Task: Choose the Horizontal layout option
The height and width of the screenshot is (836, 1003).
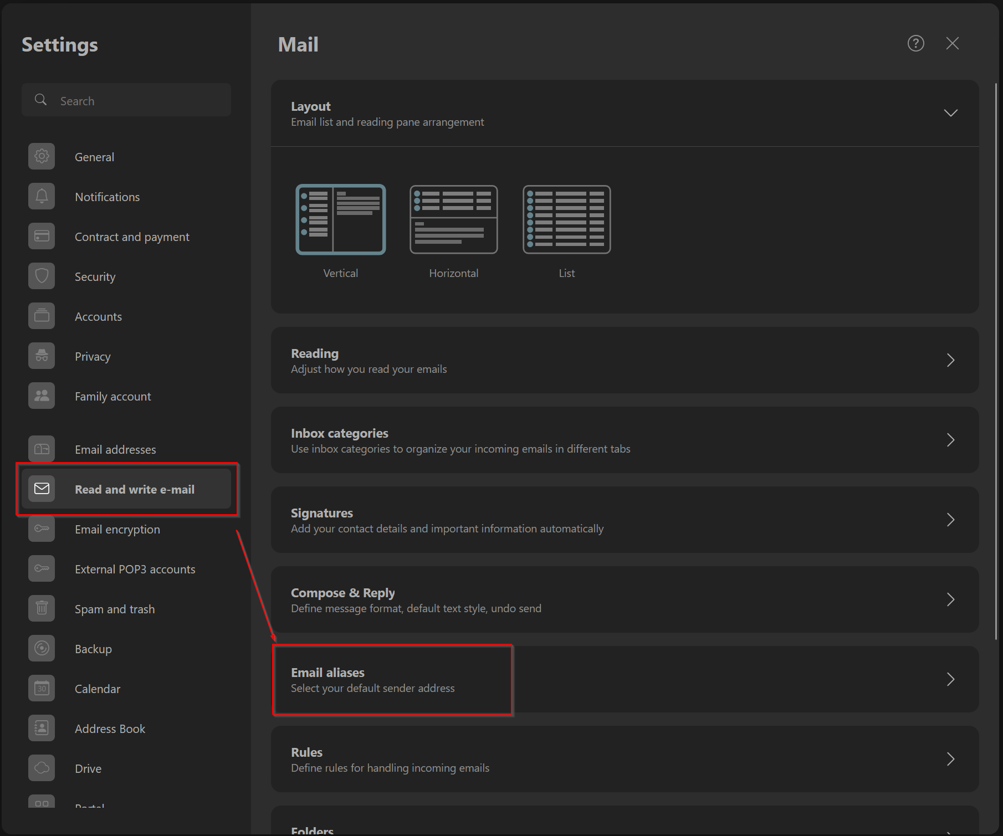Action: 453,220
